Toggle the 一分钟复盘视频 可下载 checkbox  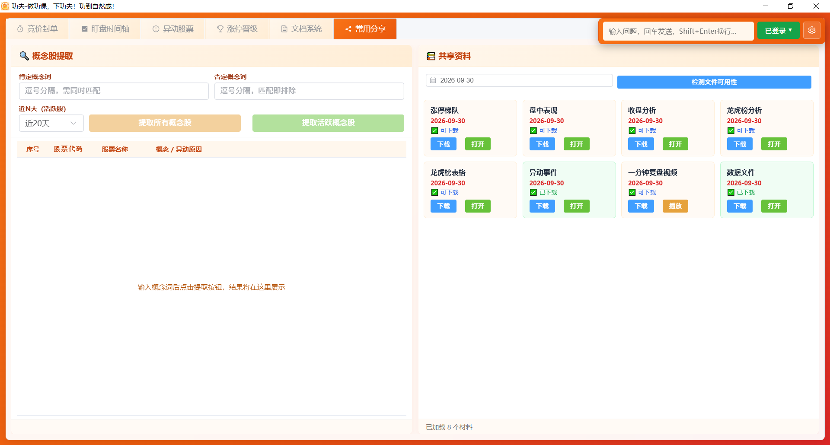[x=632, y=192]
